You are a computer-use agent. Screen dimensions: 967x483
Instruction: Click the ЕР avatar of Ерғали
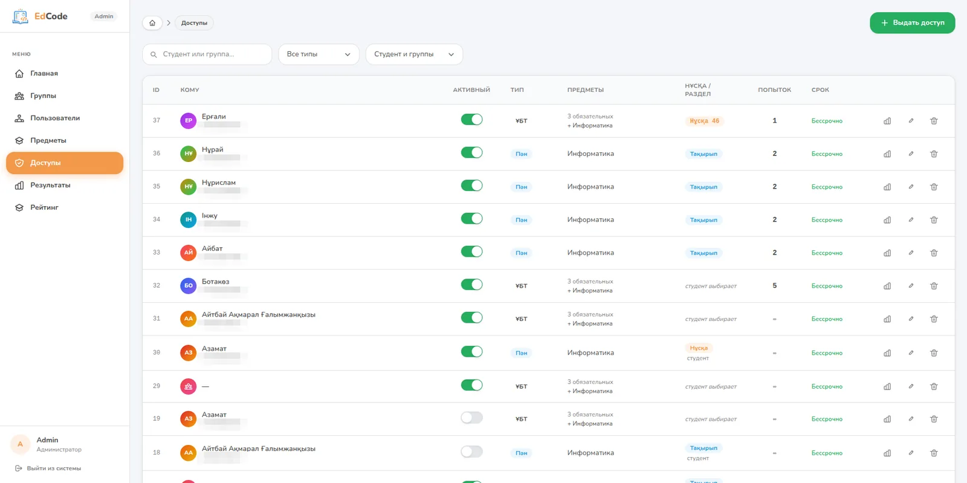(189, 120)
